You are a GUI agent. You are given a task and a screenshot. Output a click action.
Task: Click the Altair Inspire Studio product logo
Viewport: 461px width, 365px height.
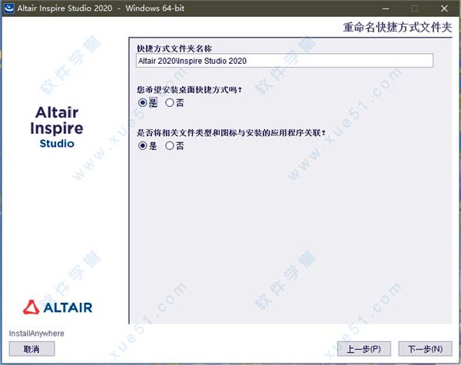click(x=57, y=127)
